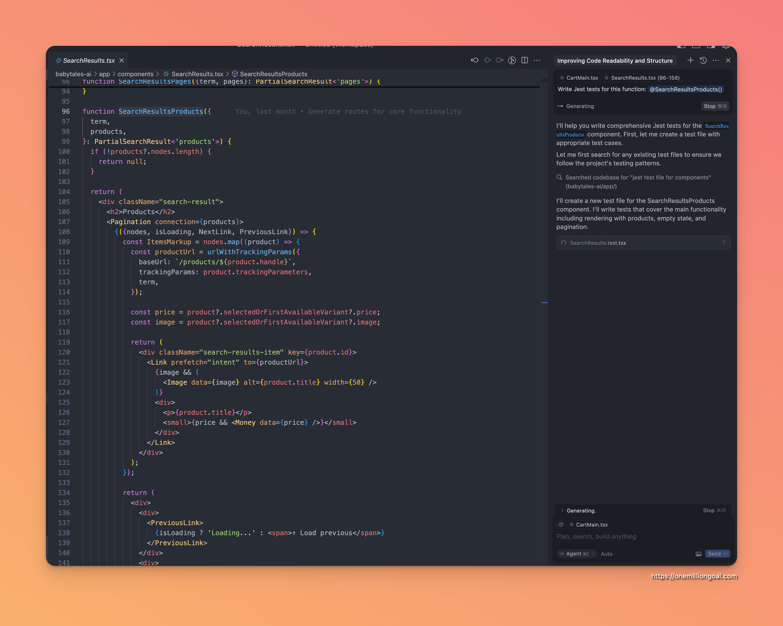Open chat history clock icon

pos(703,60)
